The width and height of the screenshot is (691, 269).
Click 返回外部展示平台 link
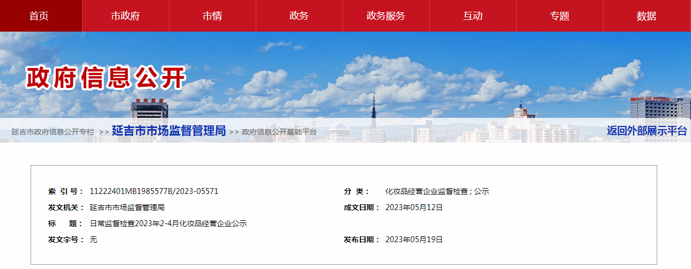coord(647,131)
